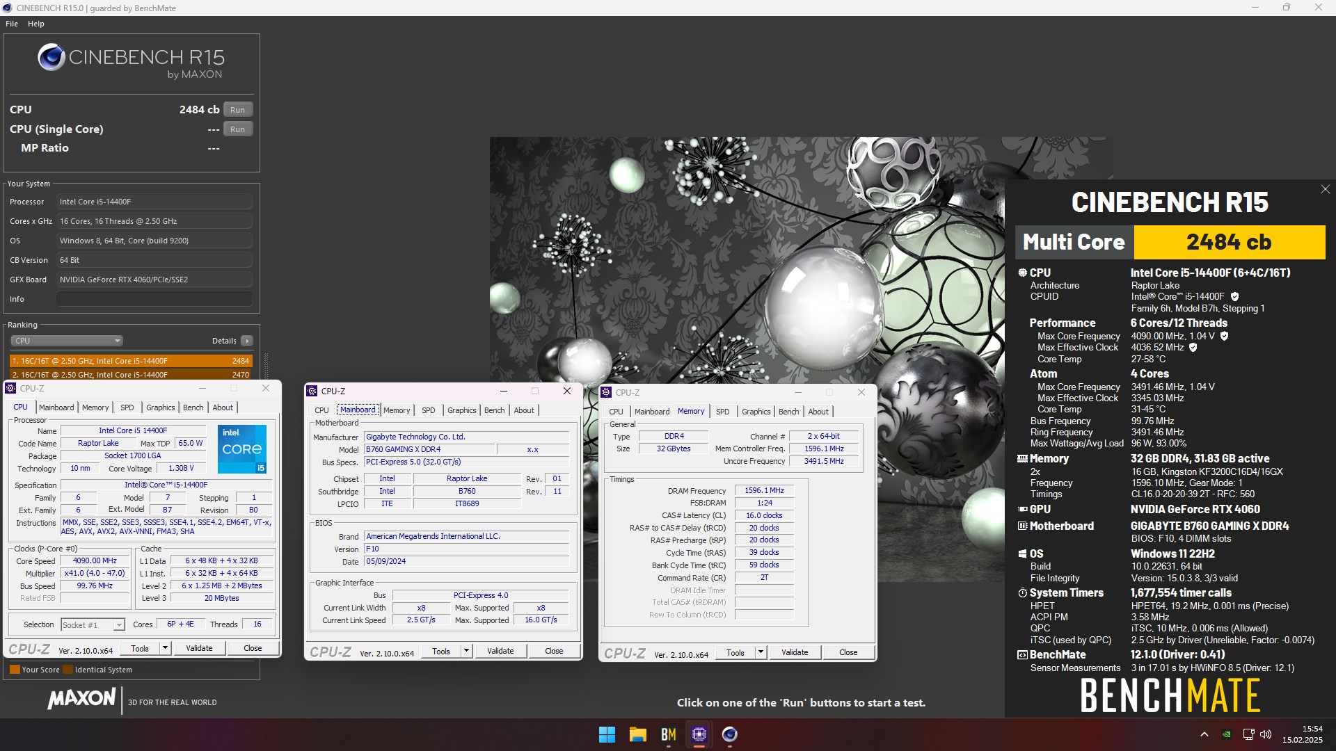Click Validate in middle CPU-Z window
The image size is (1336, 751).
coord(500,652)
